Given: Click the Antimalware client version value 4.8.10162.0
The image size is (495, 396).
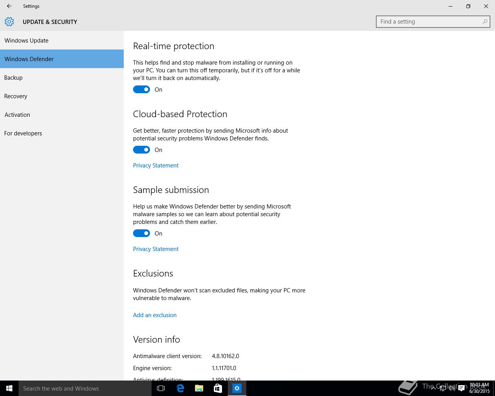Looking at the screenshot, I should [225, 356].
